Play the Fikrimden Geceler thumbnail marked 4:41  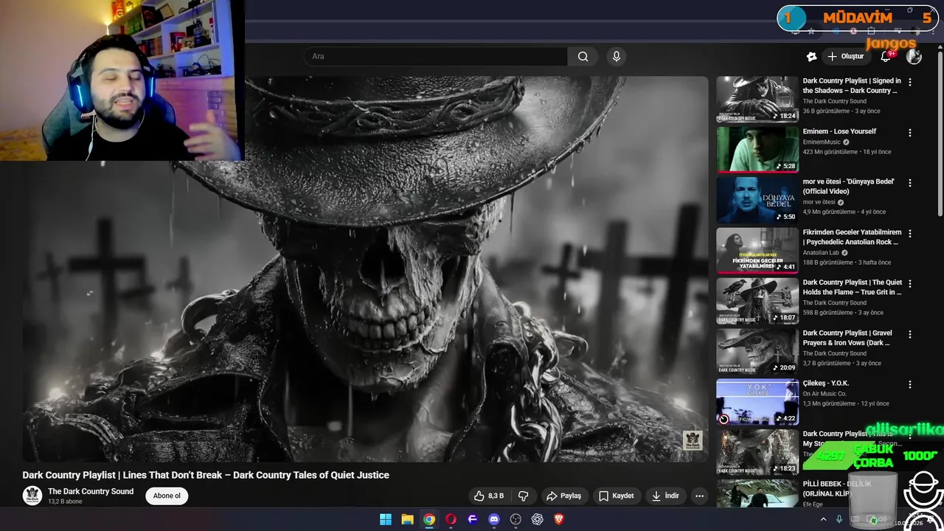757,250
